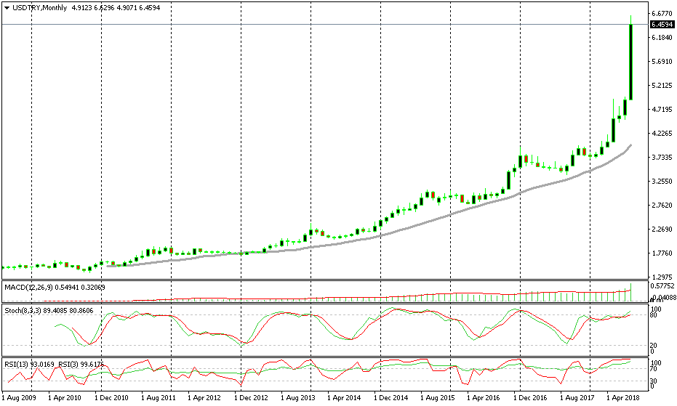The width and height of the screenshot is (677, 406).
Task: Click the 0.57752 MACD scale value
Action: [663, 285]
